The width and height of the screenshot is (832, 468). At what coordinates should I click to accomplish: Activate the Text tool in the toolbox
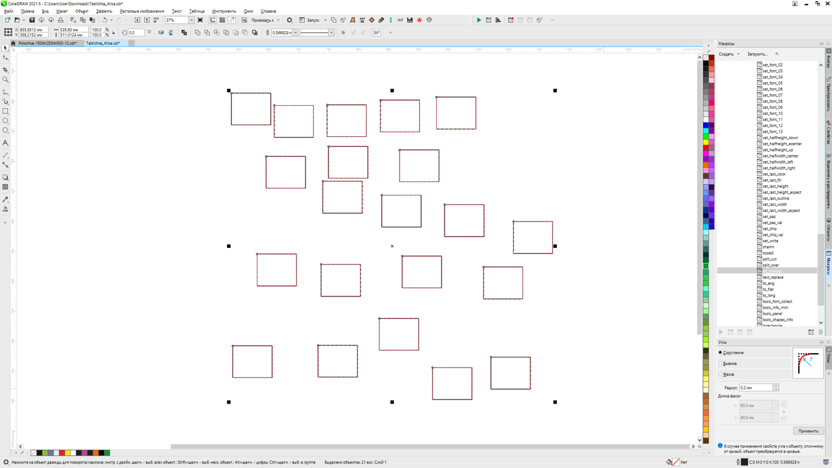click(x=6, y=143)
